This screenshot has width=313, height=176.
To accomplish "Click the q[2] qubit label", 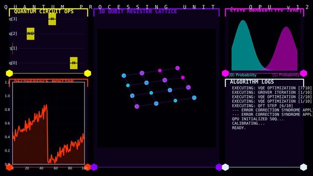I will point(13,34).
